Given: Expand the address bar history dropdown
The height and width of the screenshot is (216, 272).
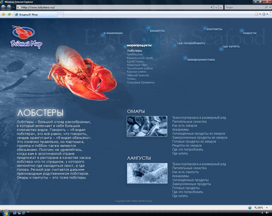Looking at the screenshot, I should (x=212, y=7).
